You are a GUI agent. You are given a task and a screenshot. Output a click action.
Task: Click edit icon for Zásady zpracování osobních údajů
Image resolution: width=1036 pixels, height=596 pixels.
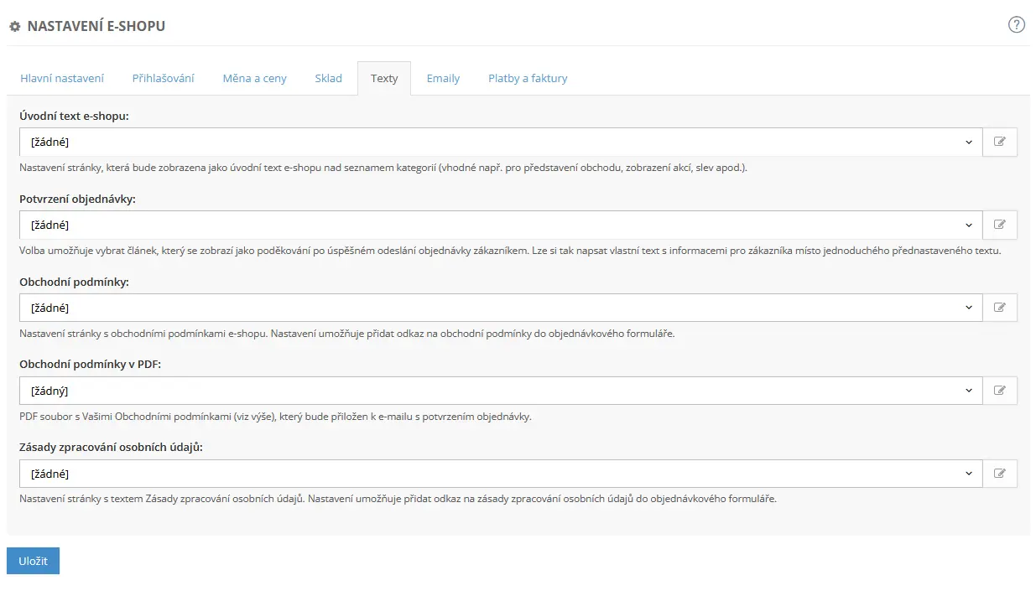click(1000, 474)
